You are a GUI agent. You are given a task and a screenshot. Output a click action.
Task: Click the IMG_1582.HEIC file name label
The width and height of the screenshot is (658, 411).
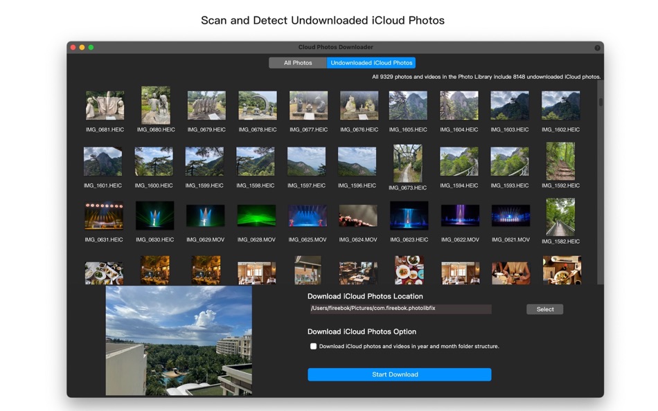click(x=560, y=241)
